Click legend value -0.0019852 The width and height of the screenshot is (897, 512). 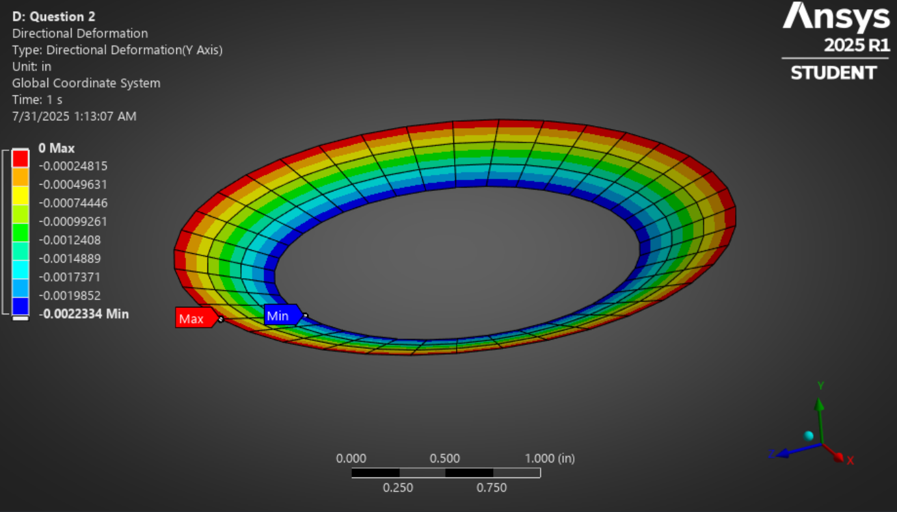70,296
